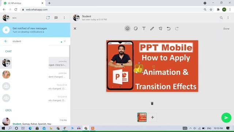Viewport: 234px width, 132px height.
Task: Open File Explorer from the taskbar
Action: (51, 128)
